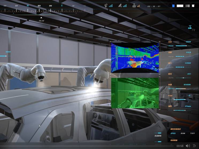
Task: Click the blue square indicator at top right
Action: 173,6
